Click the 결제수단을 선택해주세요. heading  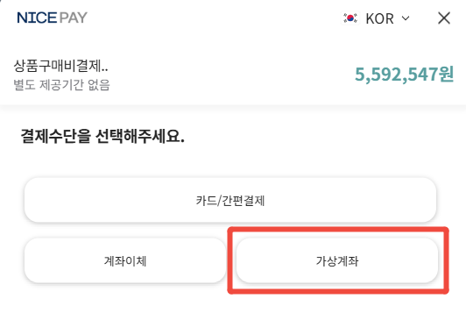pyautogui.click(x=102, y=136)
